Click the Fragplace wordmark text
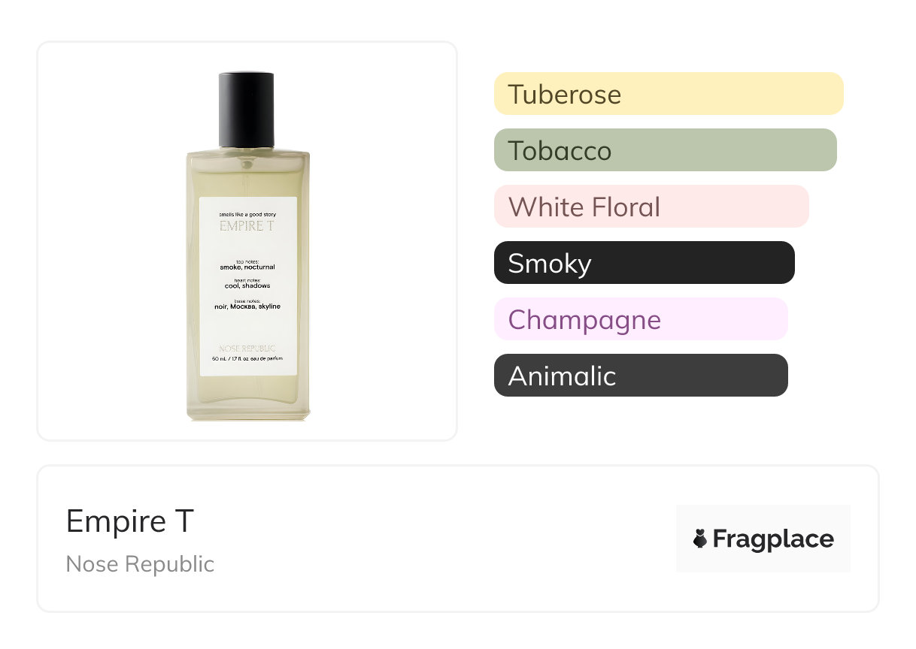 (x=773, y=539)
